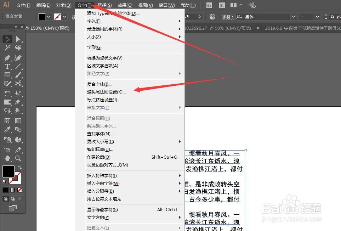Select the Direct Selection tool
Image resolution: width=341 pixels, height=231 pixels.
[x=18, y=39]
